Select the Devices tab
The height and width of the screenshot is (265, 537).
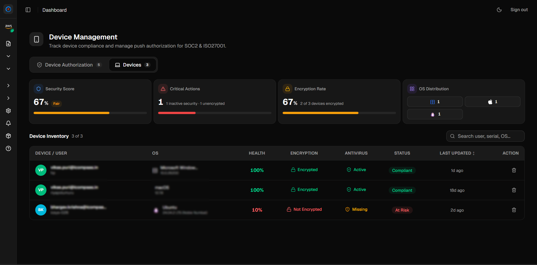[x=132, y=65]
